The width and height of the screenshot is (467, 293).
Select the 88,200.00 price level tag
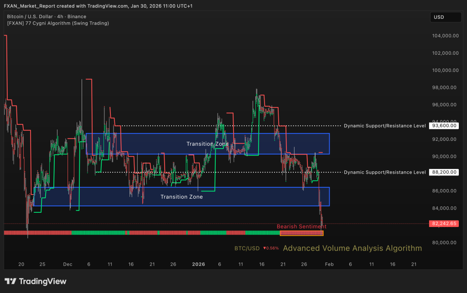[x=444, y=172]
